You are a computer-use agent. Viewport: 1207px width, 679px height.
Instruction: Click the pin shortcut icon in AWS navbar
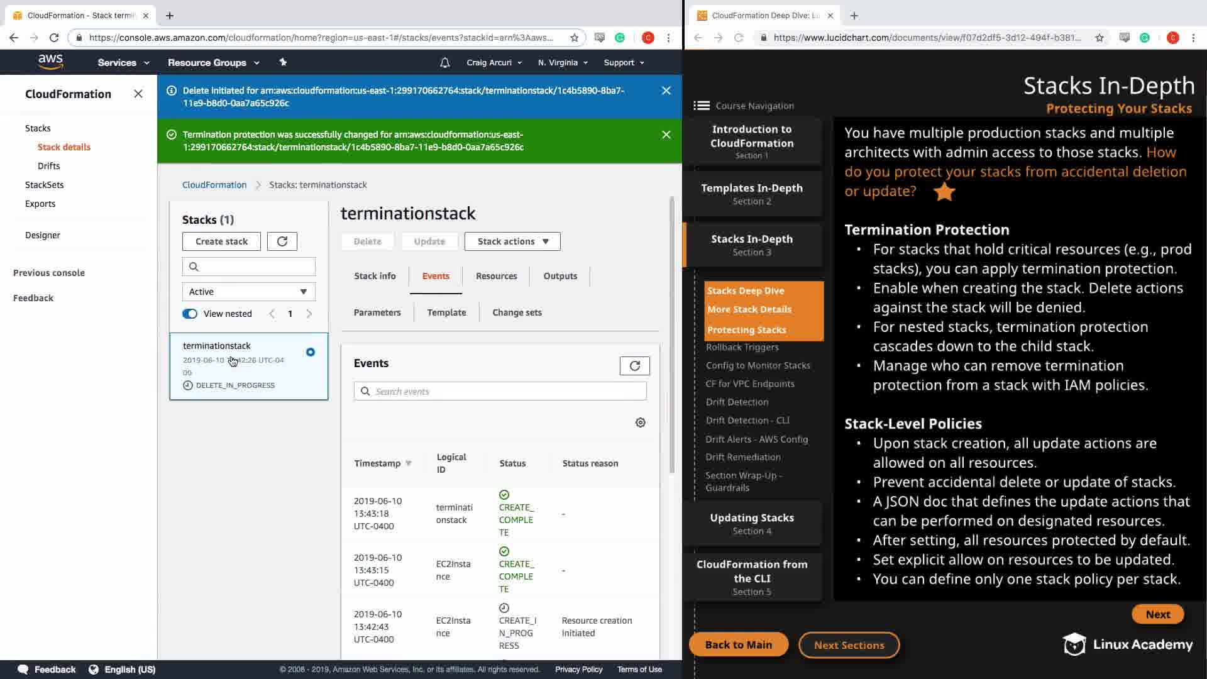(x=283, y=62)
